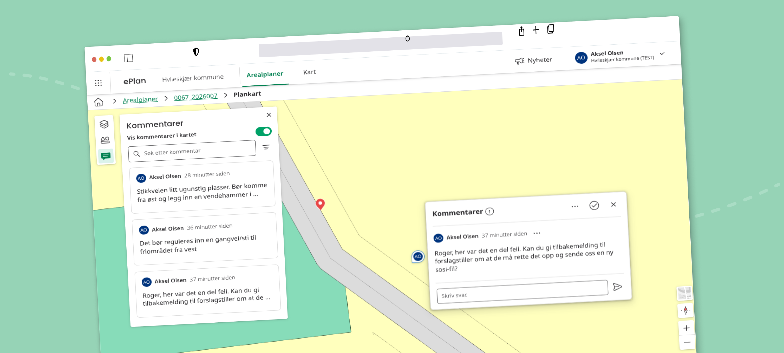Reload page using the refresh icon
The height and width of the screenshot is (353, 784).
[408, 39]
